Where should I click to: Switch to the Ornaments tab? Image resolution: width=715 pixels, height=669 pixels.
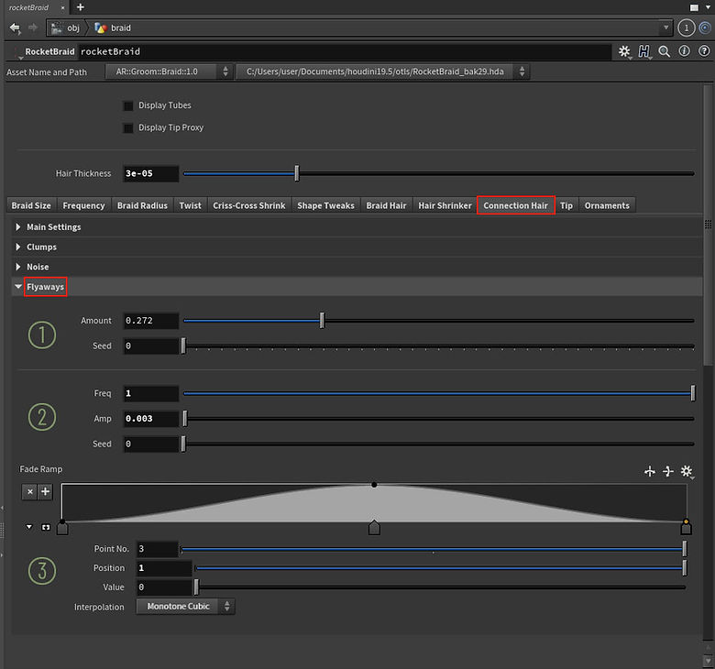pos(607,205)
